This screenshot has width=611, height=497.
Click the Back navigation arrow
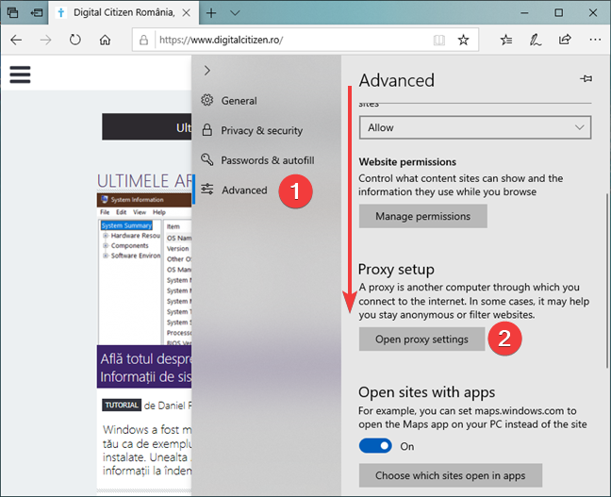point(16,40)
